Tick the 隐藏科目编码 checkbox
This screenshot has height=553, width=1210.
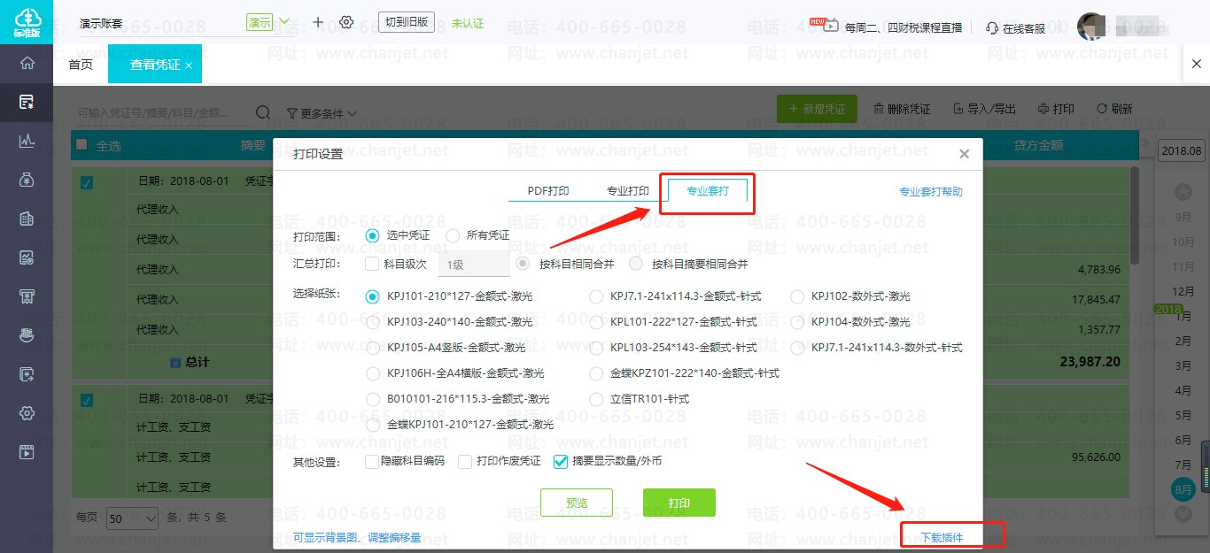[x=372, y=461]
